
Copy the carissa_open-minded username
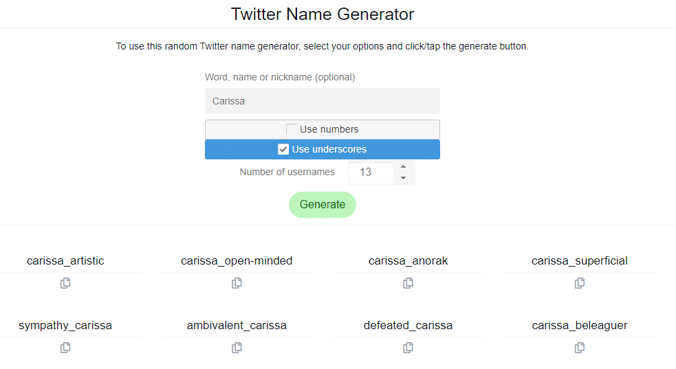point(237,283)
